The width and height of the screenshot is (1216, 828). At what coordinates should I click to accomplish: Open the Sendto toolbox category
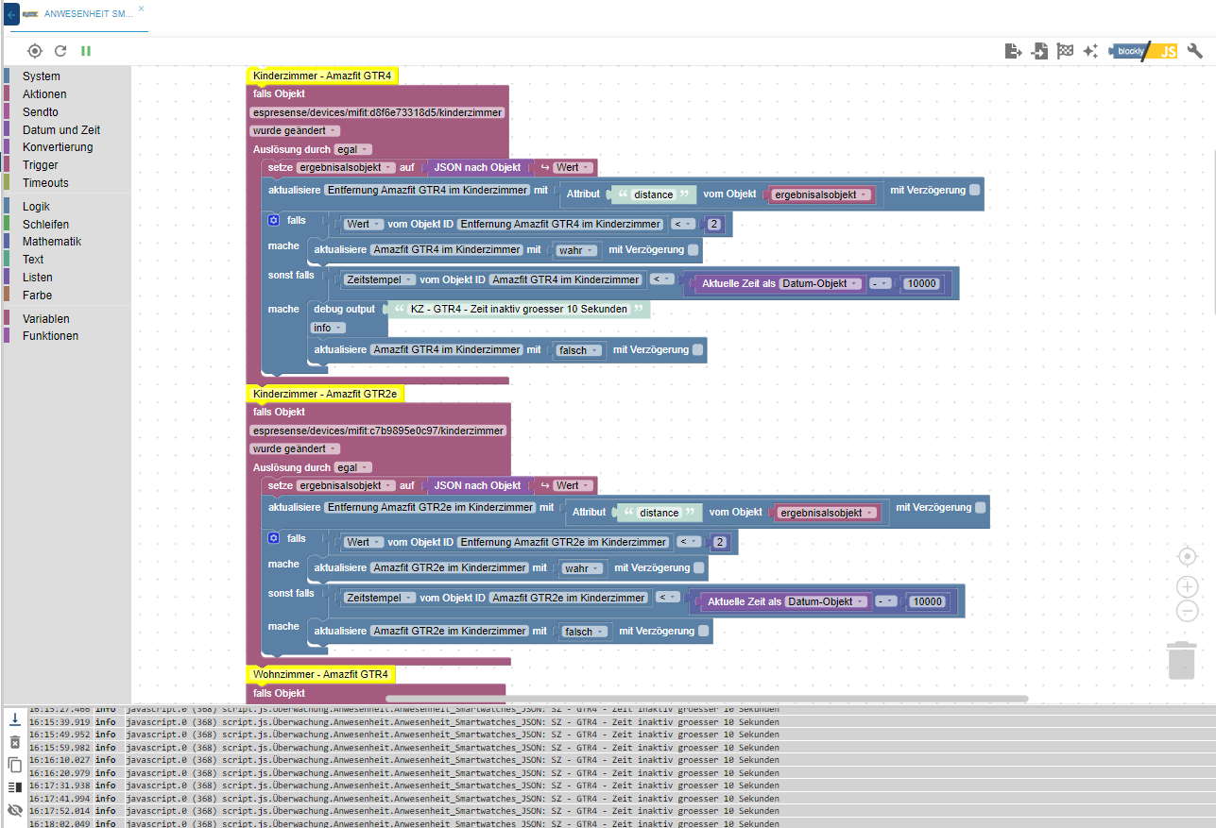[41, 112]
